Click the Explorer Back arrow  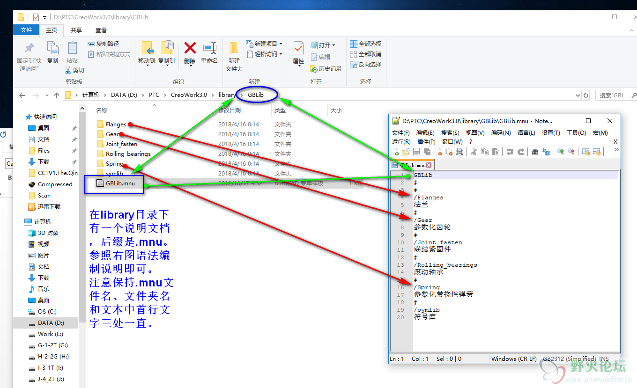coord(22,95)
